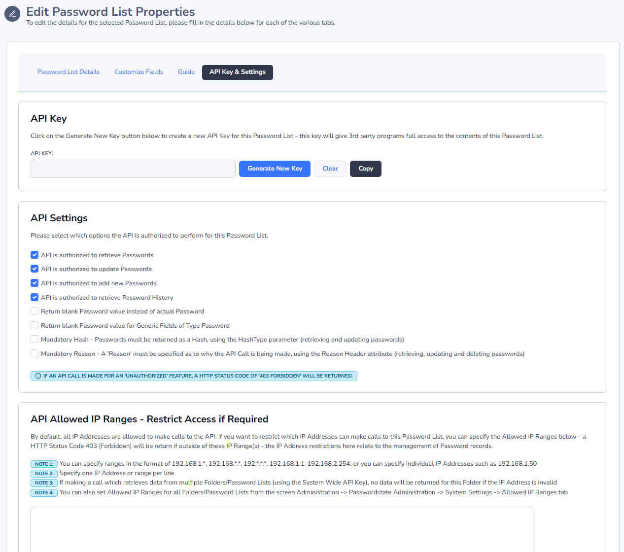The height and width of the screenshot is (552, 624).
Task: Click the API KEY input field
Action: coord(133,169)
